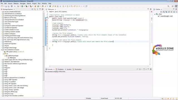Click the Debug bug icon

pos(18,6)
